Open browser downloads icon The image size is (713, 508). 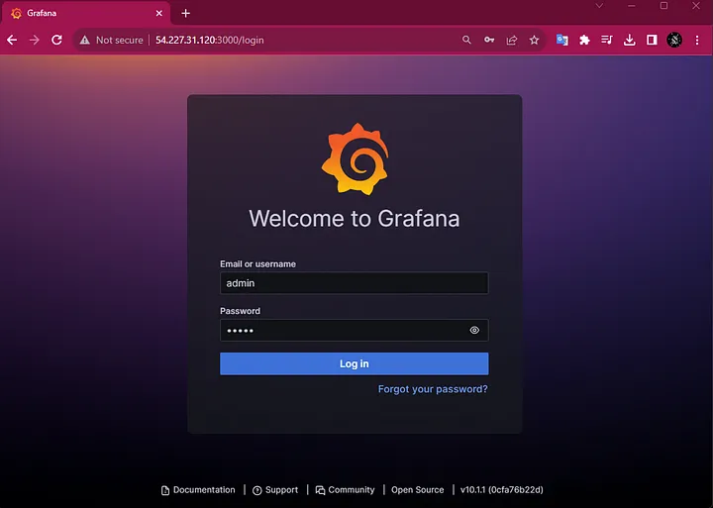click(630, 40)
